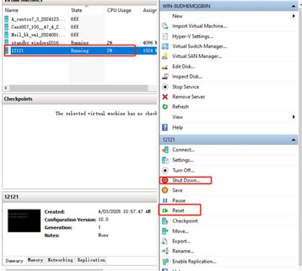
Task: Open the View action entry
Action: click(x=177, y=117)
